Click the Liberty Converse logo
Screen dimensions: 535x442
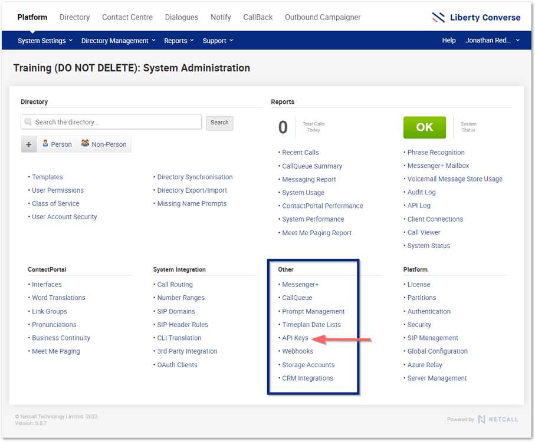coord(475,17)
